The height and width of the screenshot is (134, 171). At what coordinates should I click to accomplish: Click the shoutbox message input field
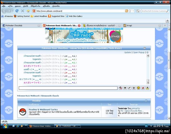click(68, 88)
